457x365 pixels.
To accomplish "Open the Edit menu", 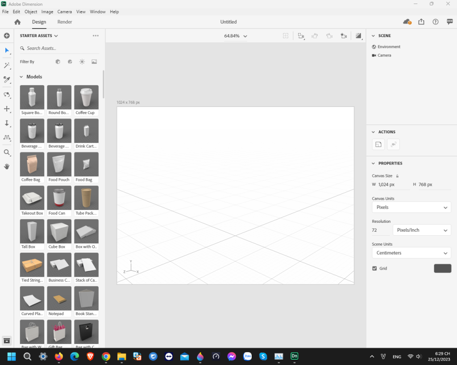I will click(x=17, y=12).
